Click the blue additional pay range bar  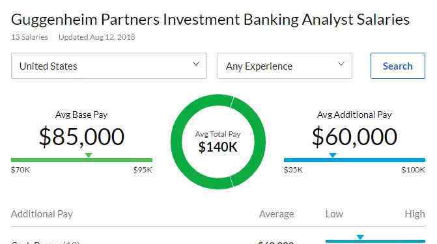354,160
